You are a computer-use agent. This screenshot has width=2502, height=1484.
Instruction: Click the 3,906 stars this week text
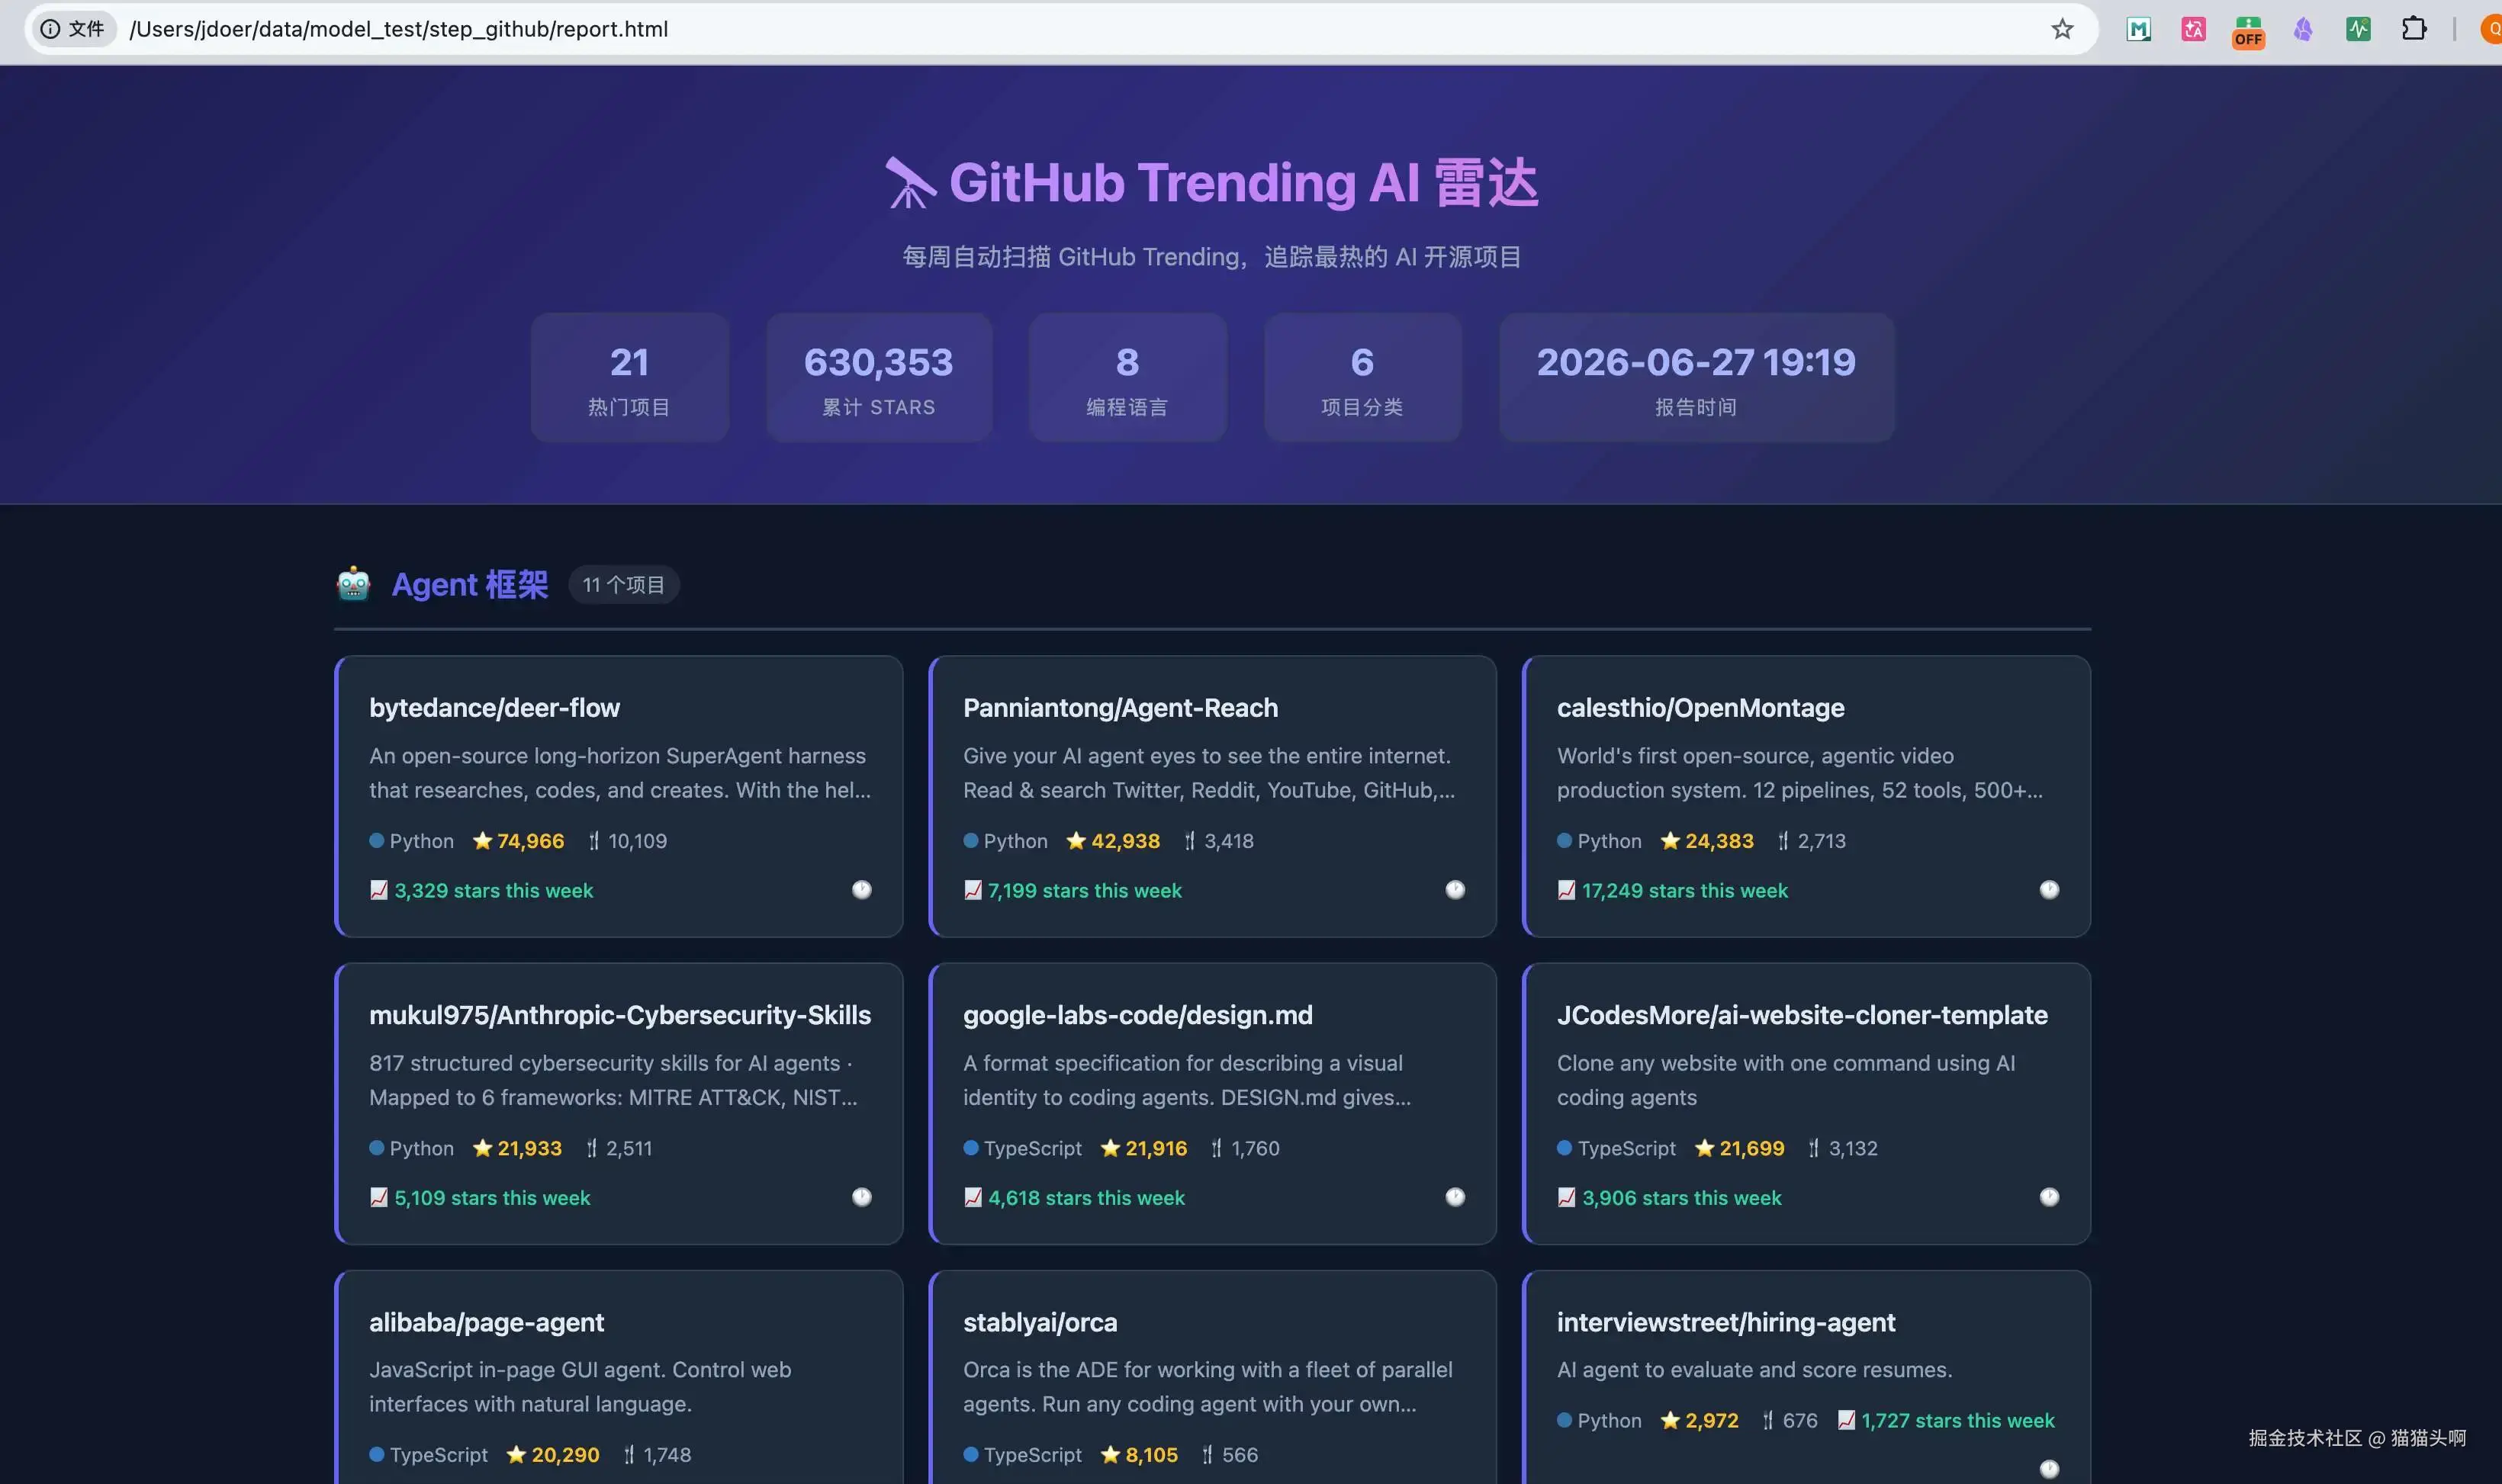tap(1681, 1197)
